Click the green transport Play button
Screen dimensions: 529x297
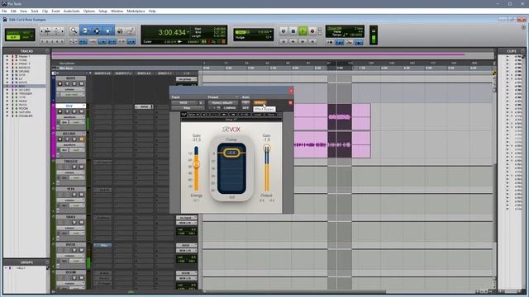pyautogui.click(x=303, y=31)
